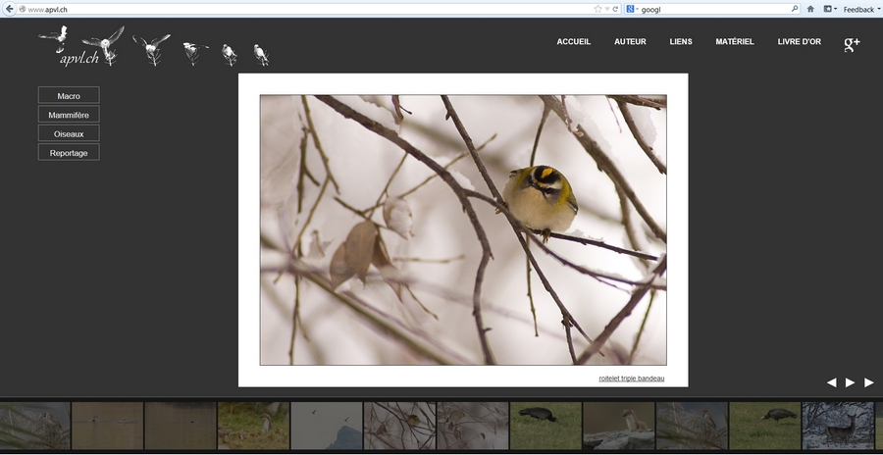Open the bookmarks menu dropdown button
The image size is (883, 455).
[x=830, y=9]
